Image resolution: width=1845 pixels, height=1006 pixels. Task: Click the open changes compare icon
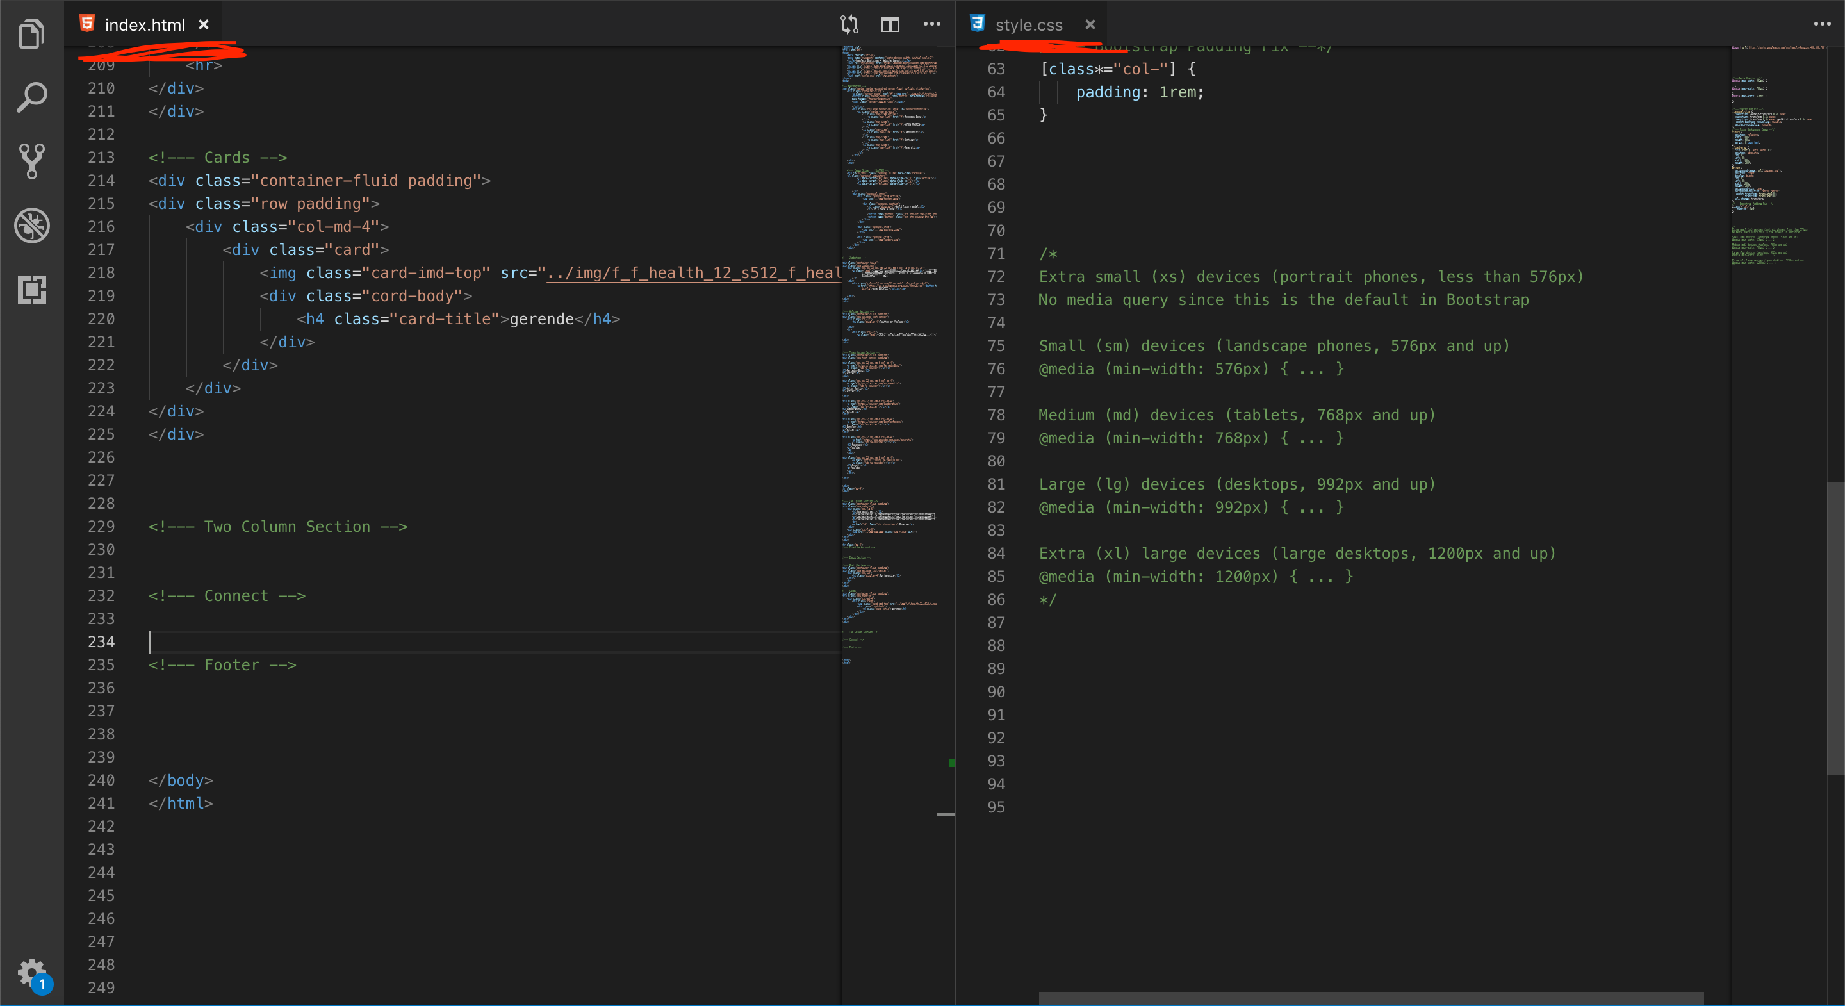pyautogui.click(x=849, y=25)
